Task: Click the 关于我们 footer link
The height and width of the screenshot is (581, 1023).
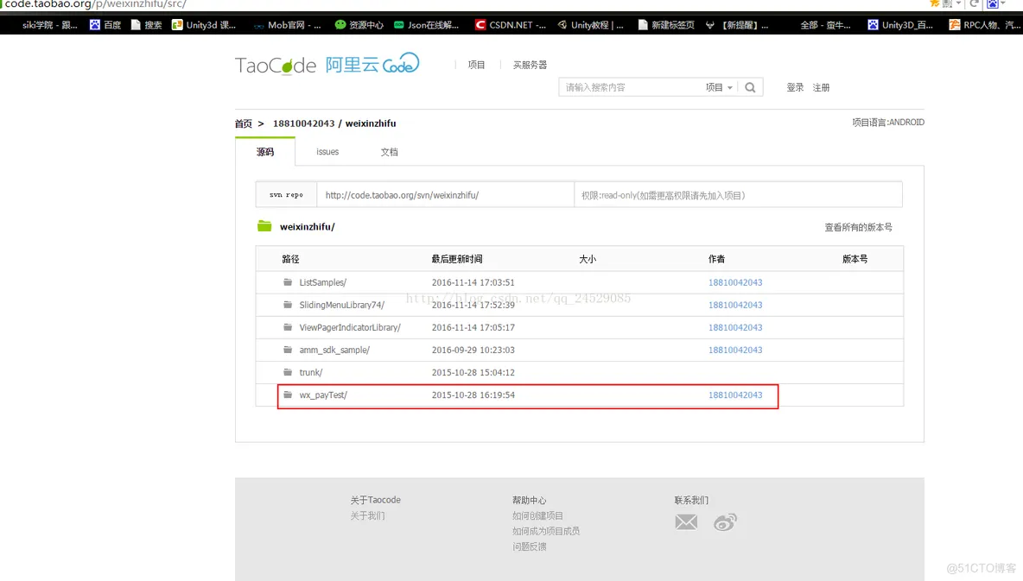Action: point(367,515)
